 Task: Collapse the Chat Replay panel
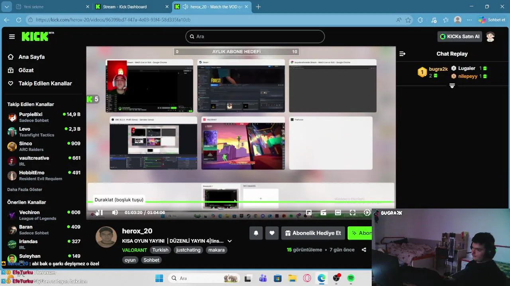[402, 54]
